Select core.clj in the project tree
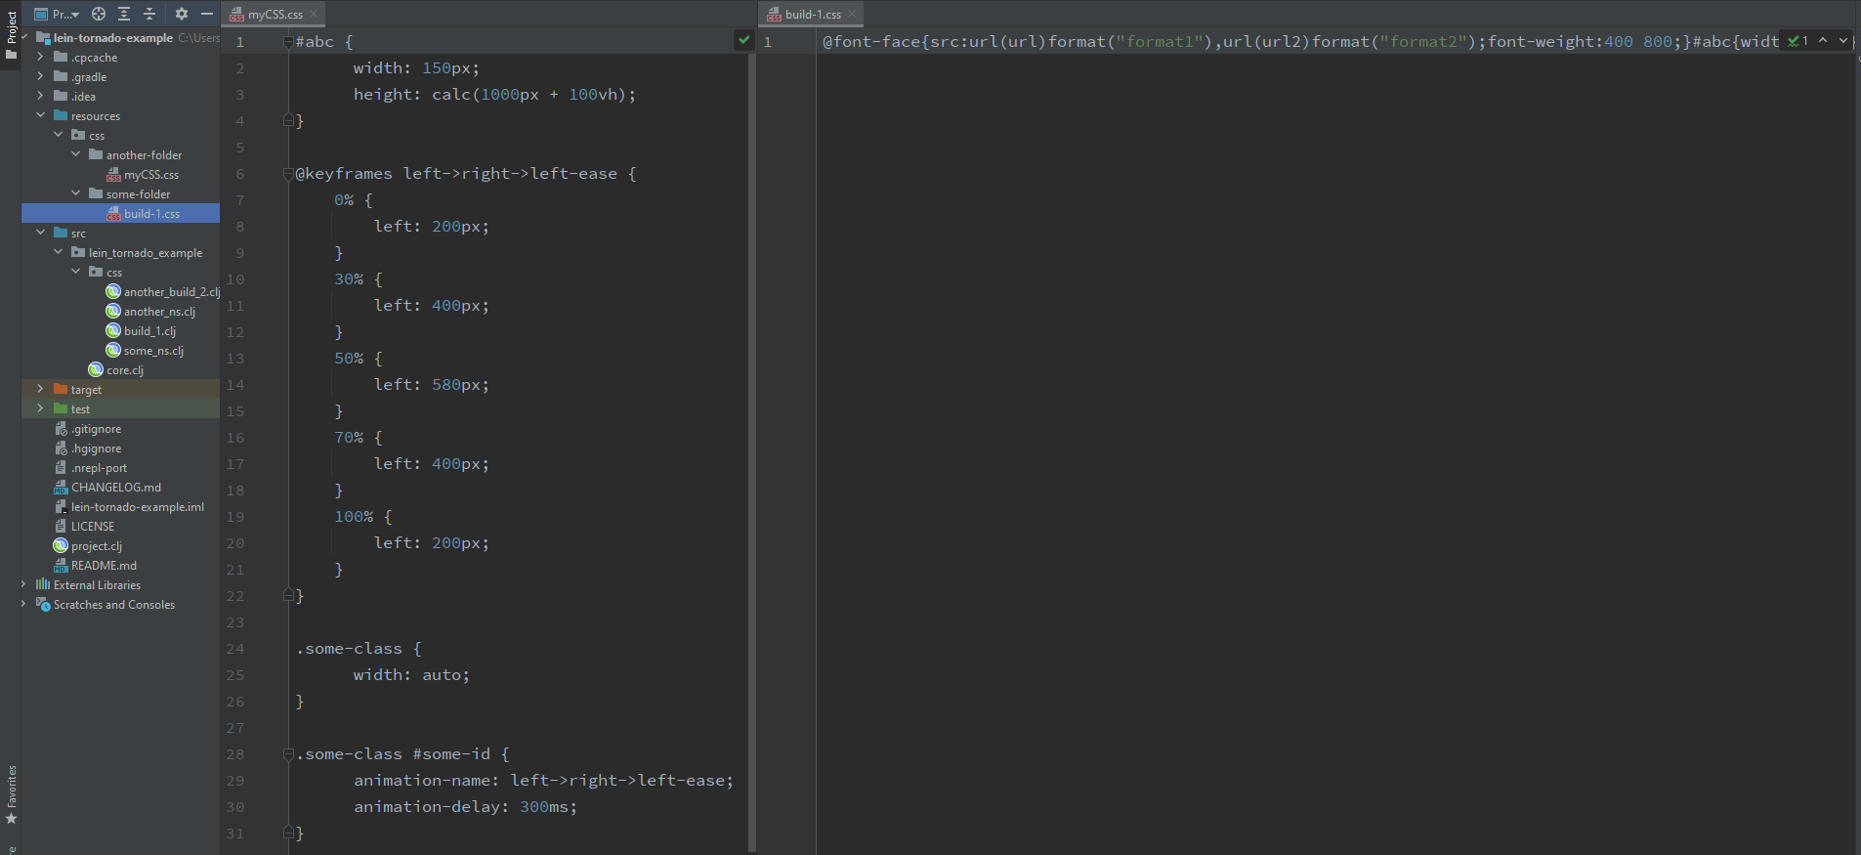Screen dimensions: 1861x855 point(124,370)
